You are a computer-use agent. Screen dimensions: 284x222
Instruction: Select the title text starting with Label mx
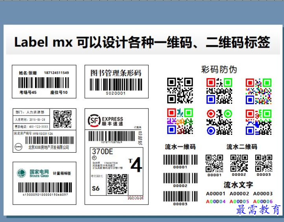click(142, 42)
